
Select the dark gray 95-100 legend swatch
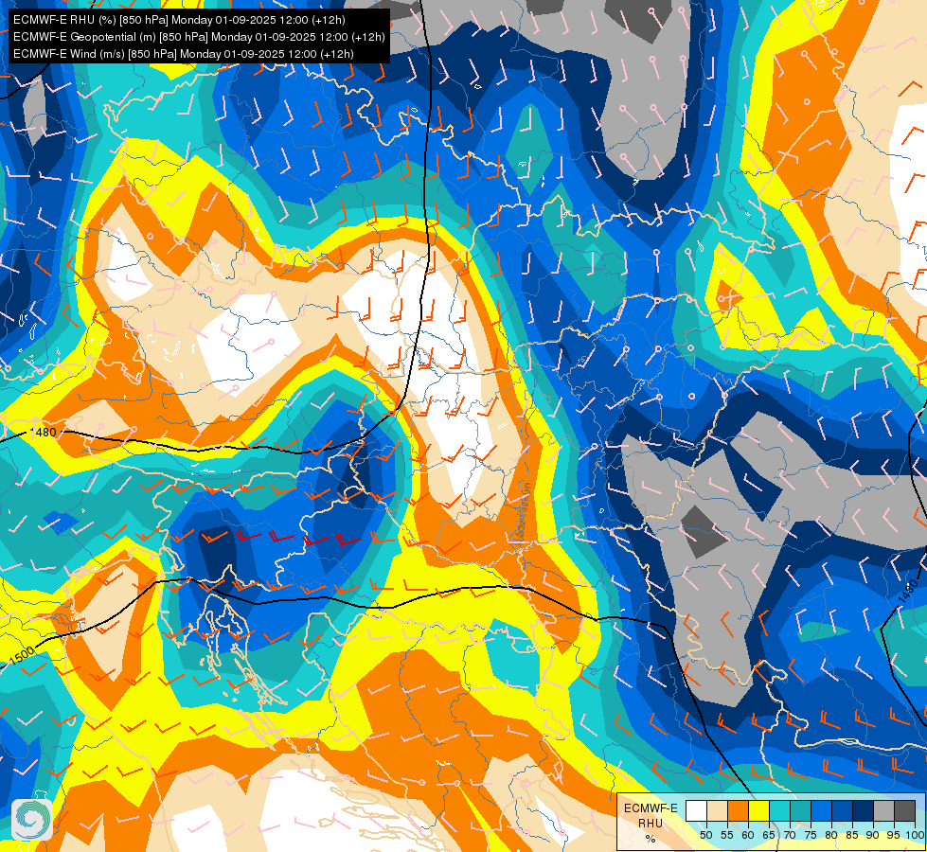pos(905,810)
